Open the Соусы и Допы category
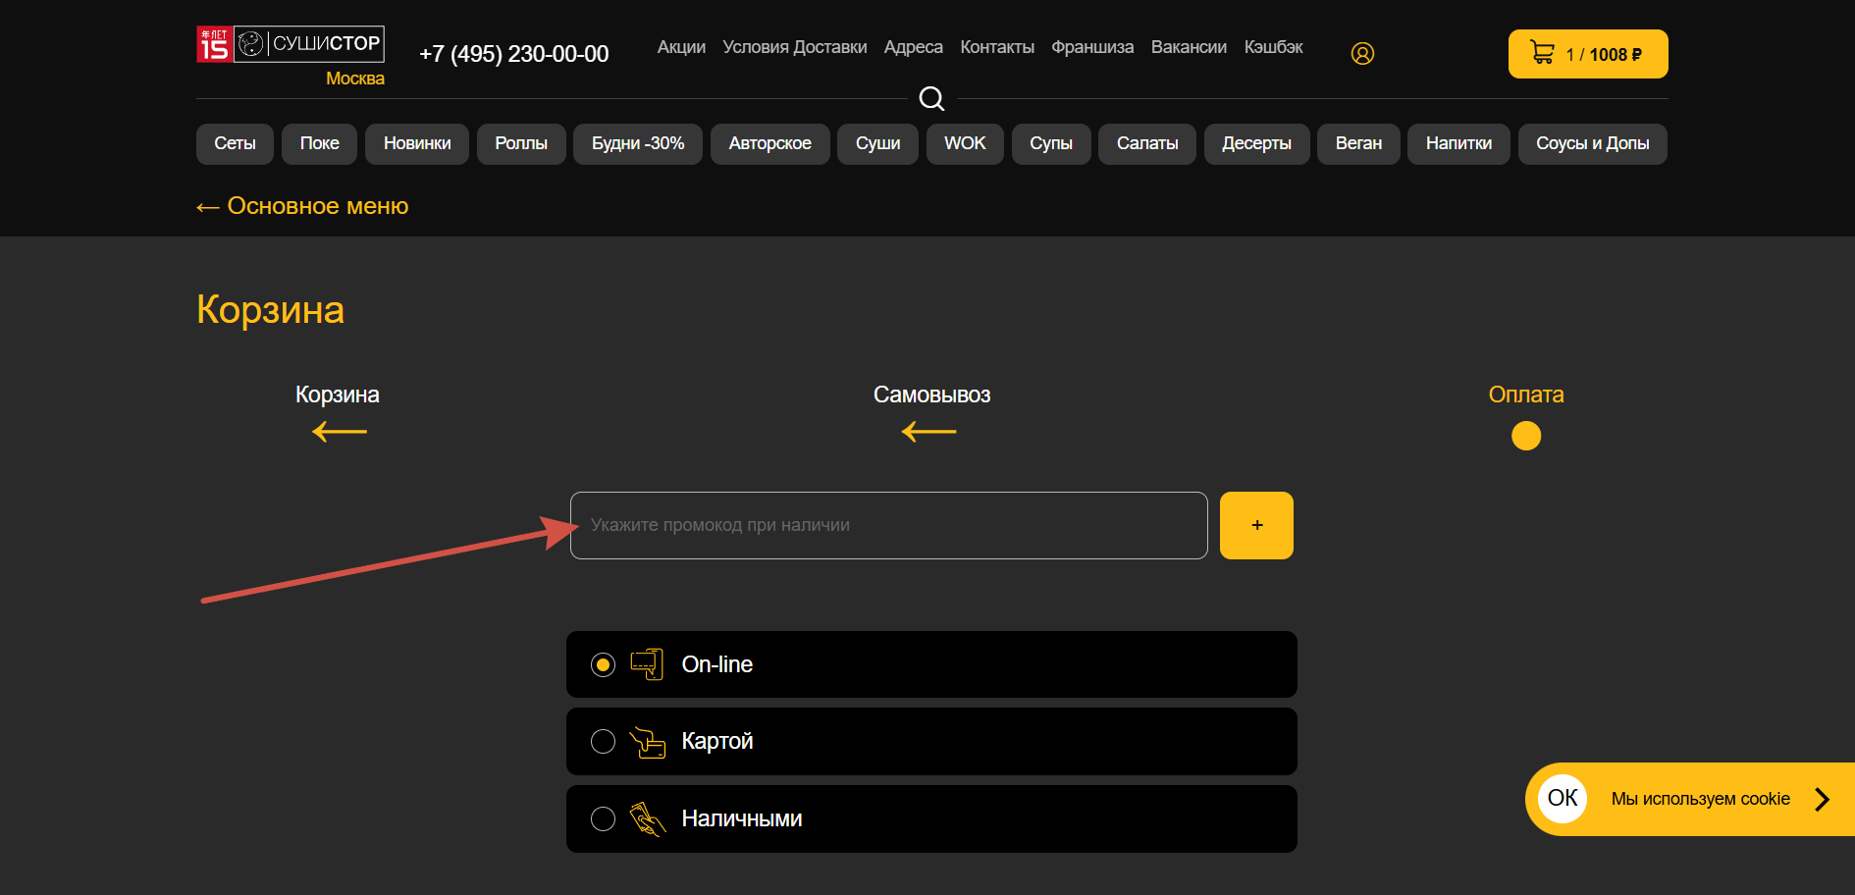1855x895 pixels. [x=1592, y=144]
